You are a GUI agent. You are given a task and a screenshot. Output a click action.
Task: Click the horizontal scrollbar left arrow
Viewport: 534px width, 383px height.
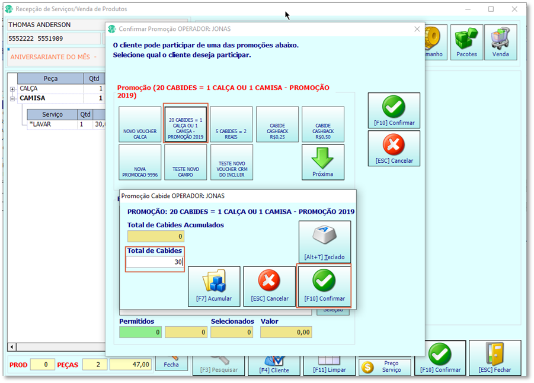[x=12, y=347]
